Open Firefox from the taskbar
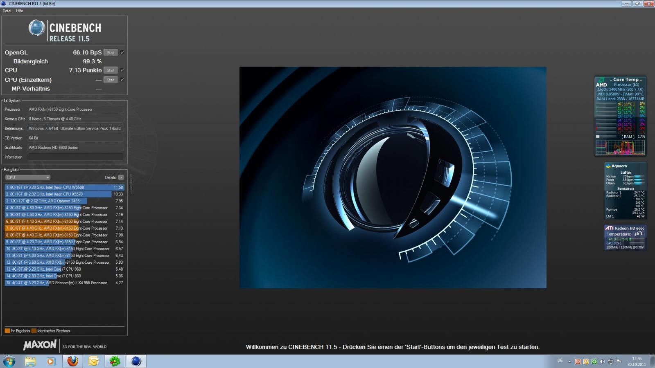655x368 pixels. click(x=73, y=361)
